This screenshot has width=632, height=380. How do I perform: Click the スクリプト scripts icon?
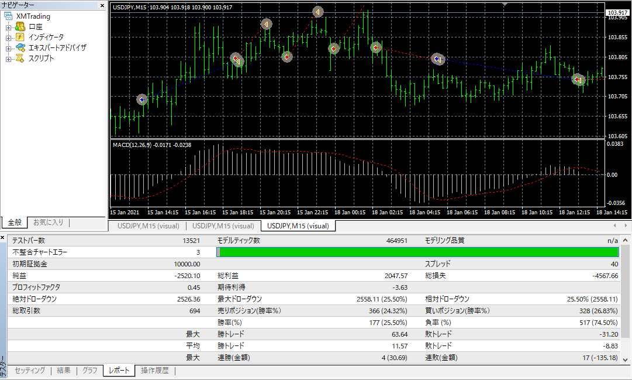(x=20, y=58)
